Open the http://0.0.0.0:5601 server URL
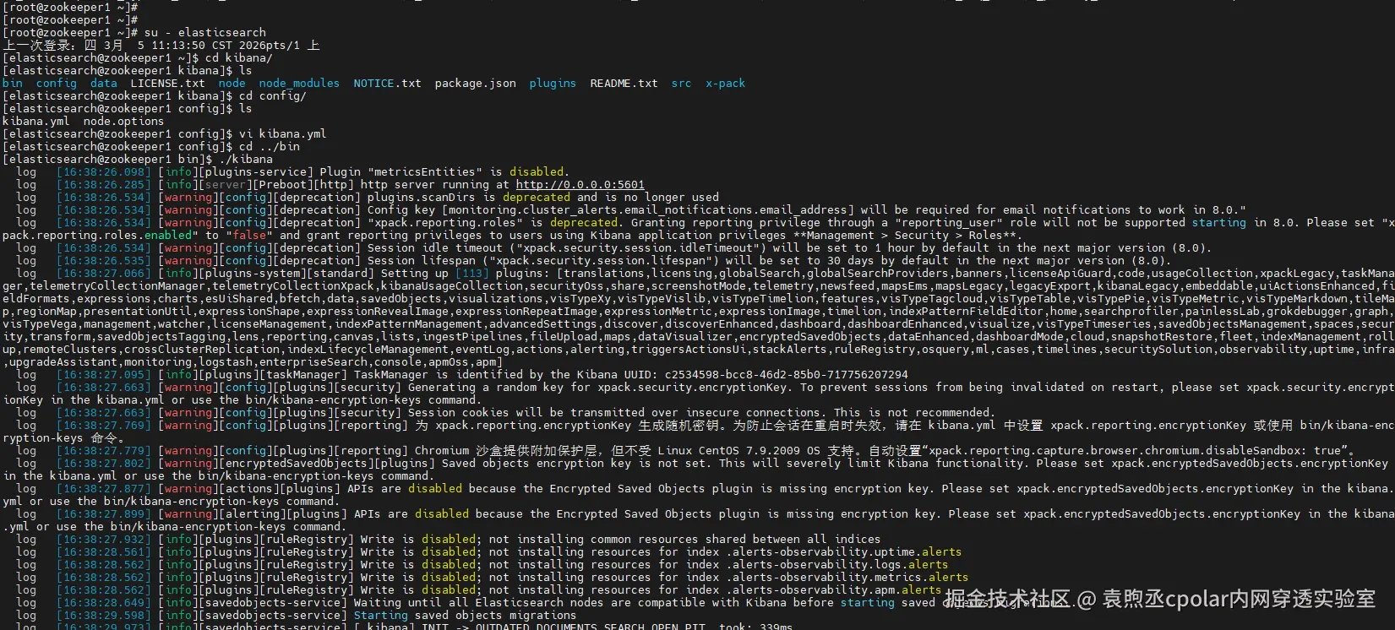 click(580, 184)
